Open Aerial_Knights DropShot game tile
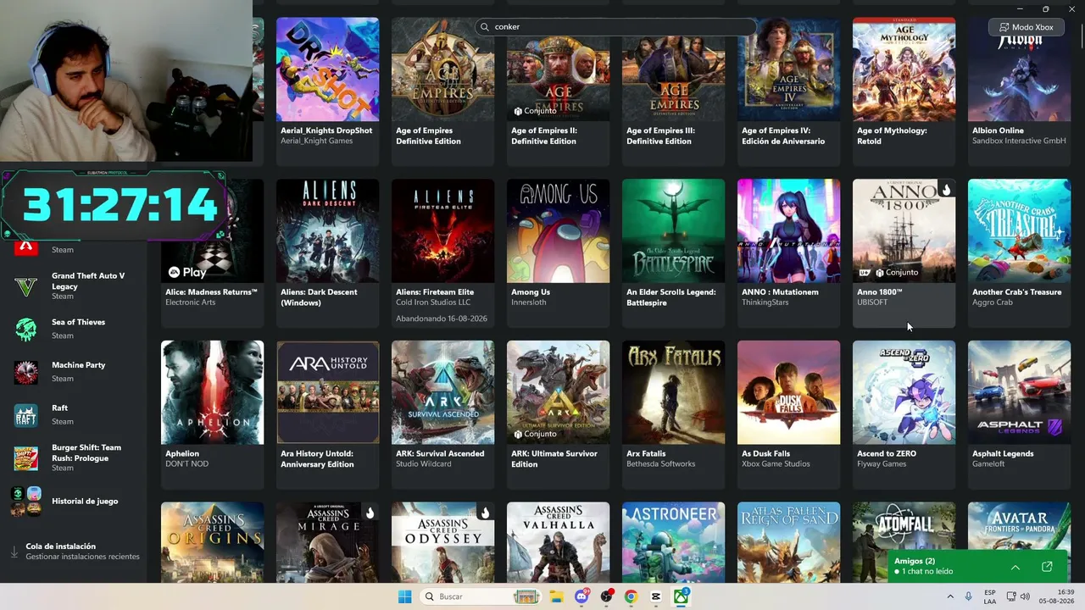 coord(327,91)
